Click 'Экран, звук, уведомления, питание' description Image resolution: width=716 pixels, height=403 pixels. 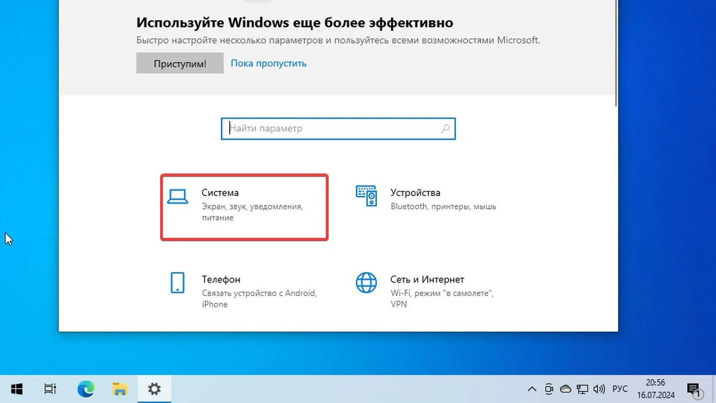point(252,212)
